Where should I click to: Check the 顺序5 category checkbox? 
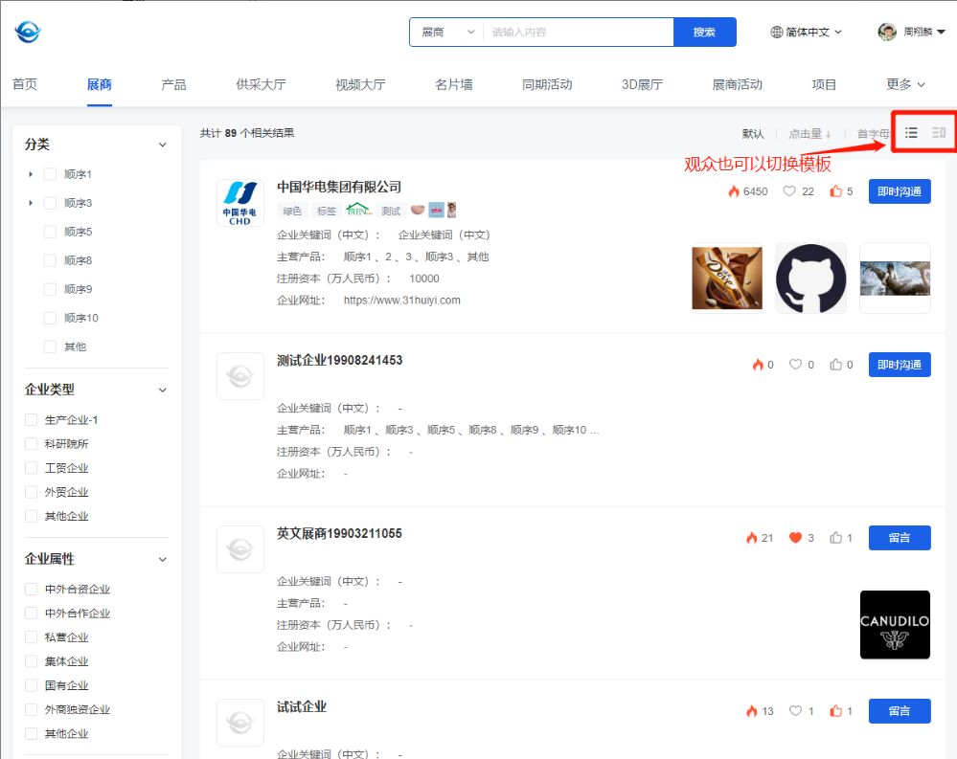(51, 232)
